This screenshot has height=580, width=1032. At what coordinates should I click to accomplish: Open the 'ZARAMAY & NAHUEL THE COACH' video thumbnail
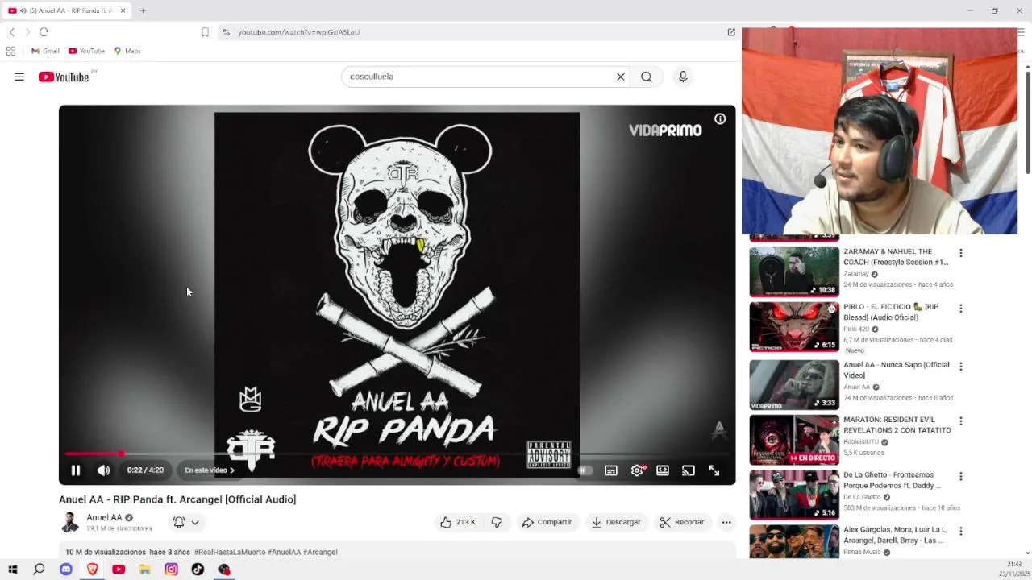(x=794, y=272)
